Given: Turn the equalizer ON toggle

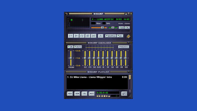Looking at the screenshot, I should (x=70, y=47).
